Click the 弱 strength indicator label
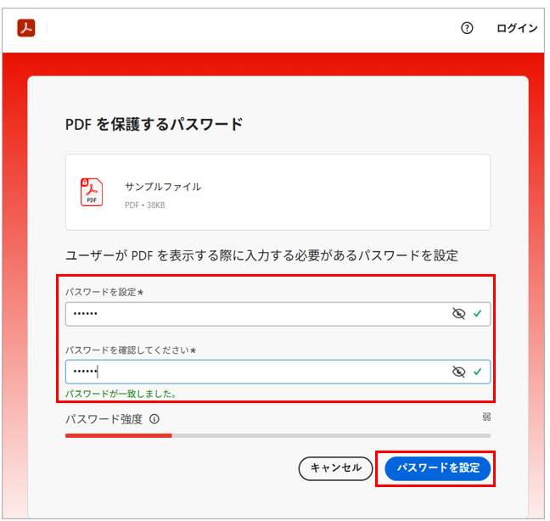Screen dimensions: 550x521 [486, 417]
